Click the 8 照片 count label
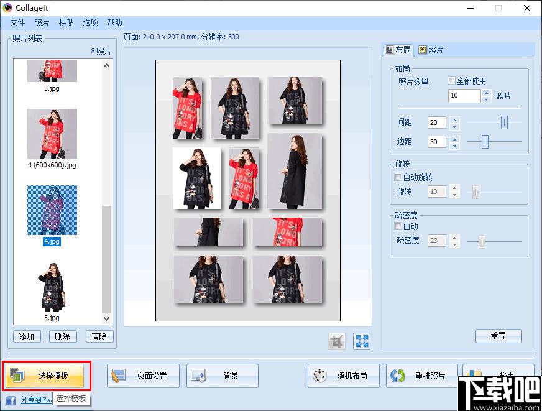Image resolution: width=542 pixels, height=411 pixels. pos(101,51)
